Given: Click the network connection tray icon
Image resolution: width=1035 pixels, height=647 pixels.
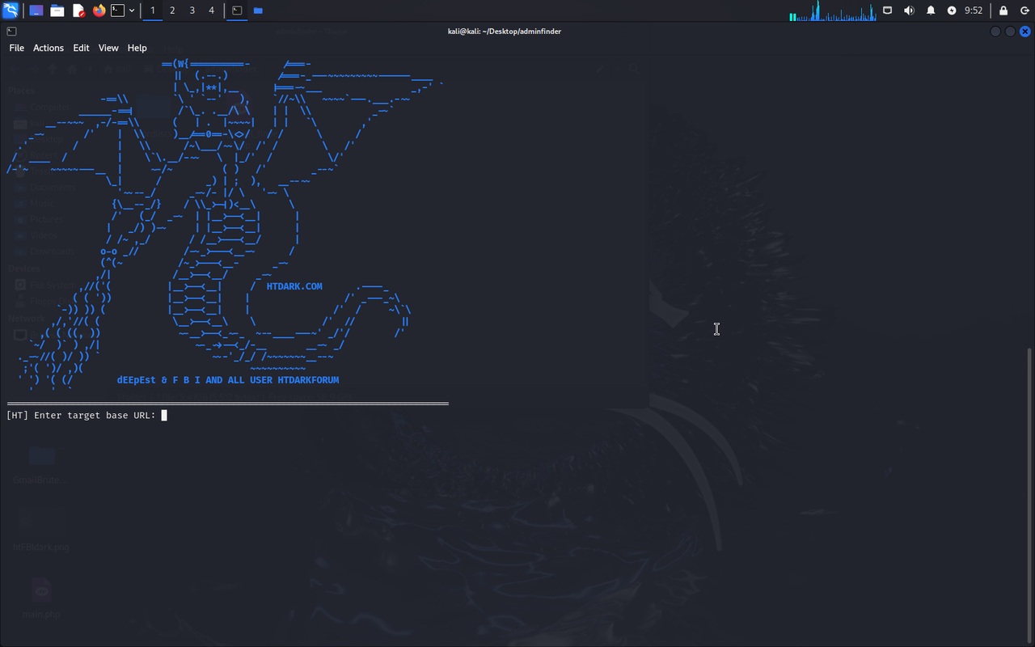Looking at the screenshot, I should point(888,11).
